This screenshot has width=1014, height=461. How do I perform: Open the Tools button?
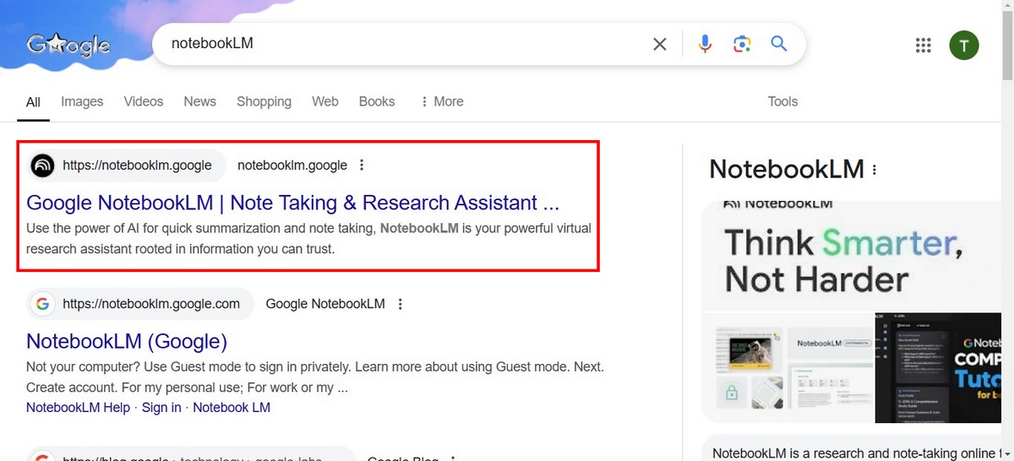(x=782, y=101)
